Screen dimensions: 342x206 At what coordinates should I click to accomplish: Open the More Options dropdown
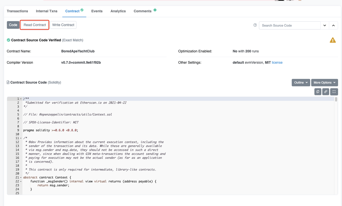tap(324, 82)
